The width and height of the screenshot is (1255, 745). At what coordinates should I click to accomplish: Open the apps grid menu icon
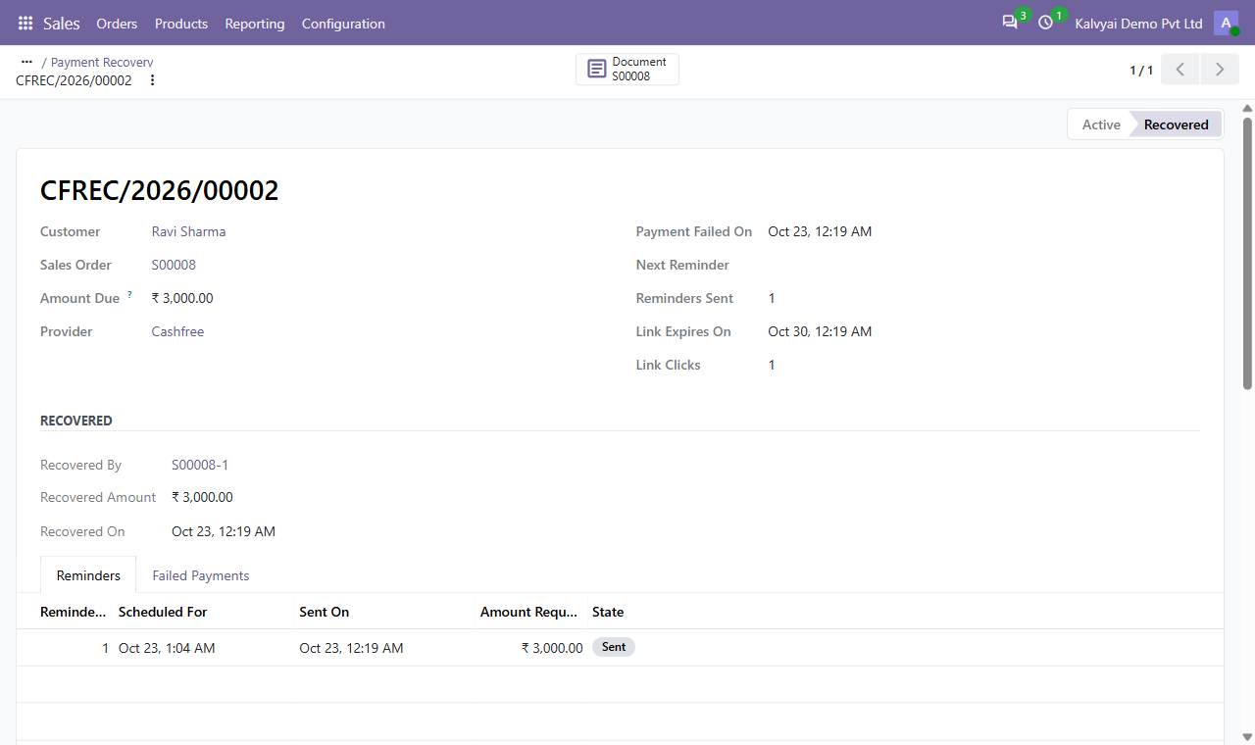click(x=25, y=23)
